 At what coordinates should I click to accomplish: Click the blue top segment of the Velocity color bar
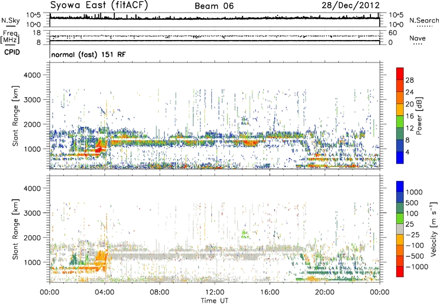tap(400, 187)
